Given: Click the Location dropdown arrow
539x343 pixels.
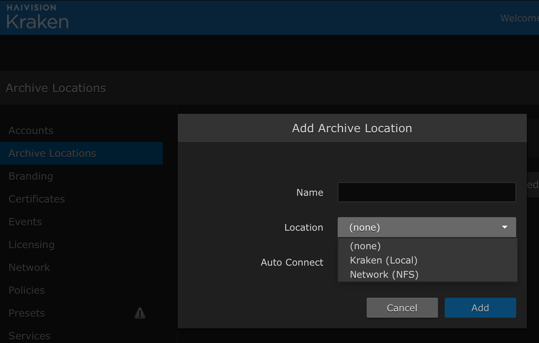Looking at the screenshot, I should coord(504,227).
